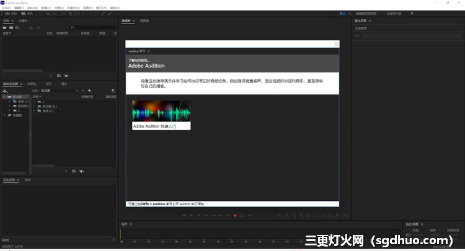Select the 无线电作品 workspace
Image resolution: width=465 pixels, height=251 pixels.
(394, 14)
